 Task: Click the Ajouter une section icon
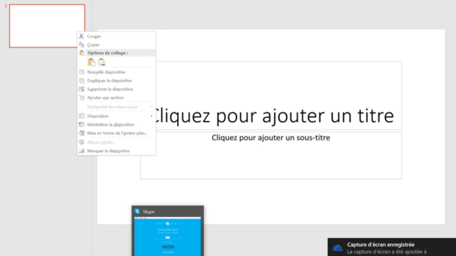[x=82, y=98]
